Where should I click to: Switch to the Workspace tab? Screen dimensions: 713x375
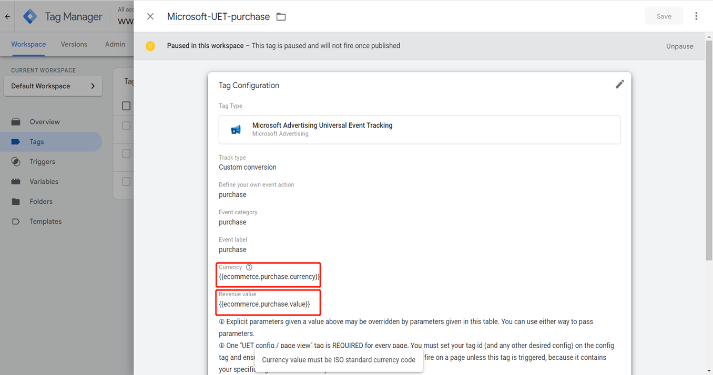(28, 44)
